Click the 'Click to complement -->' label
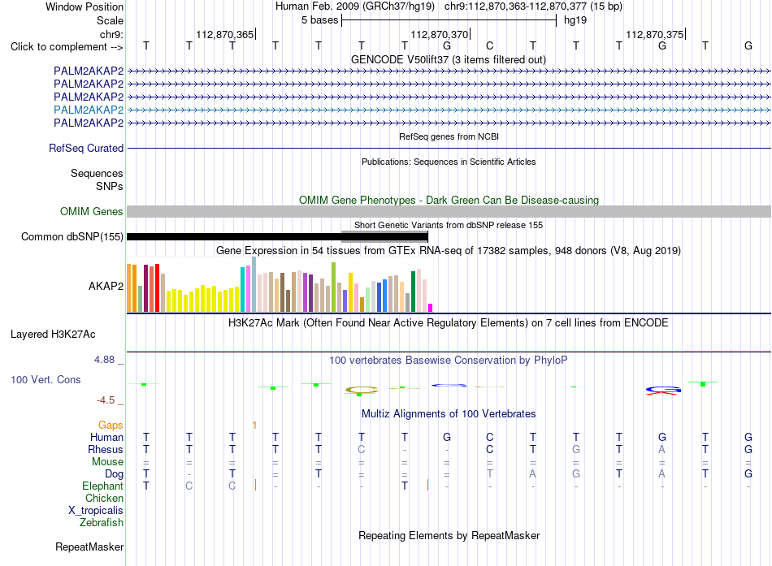This screenshot has width=772, height=566. [x=67, y=47]
